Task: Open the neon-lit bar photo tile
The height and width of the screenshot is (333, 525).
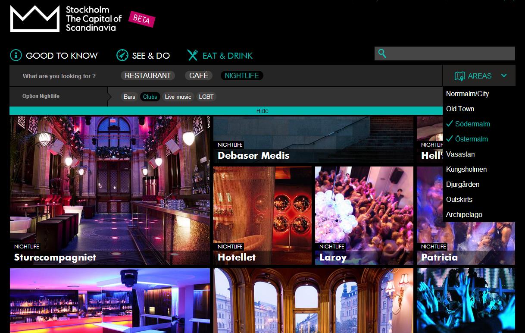Action: (x=110, y=301)
